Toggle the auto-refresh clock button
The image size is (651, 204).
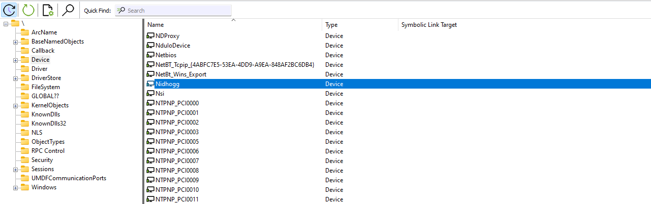coord(10,10)
